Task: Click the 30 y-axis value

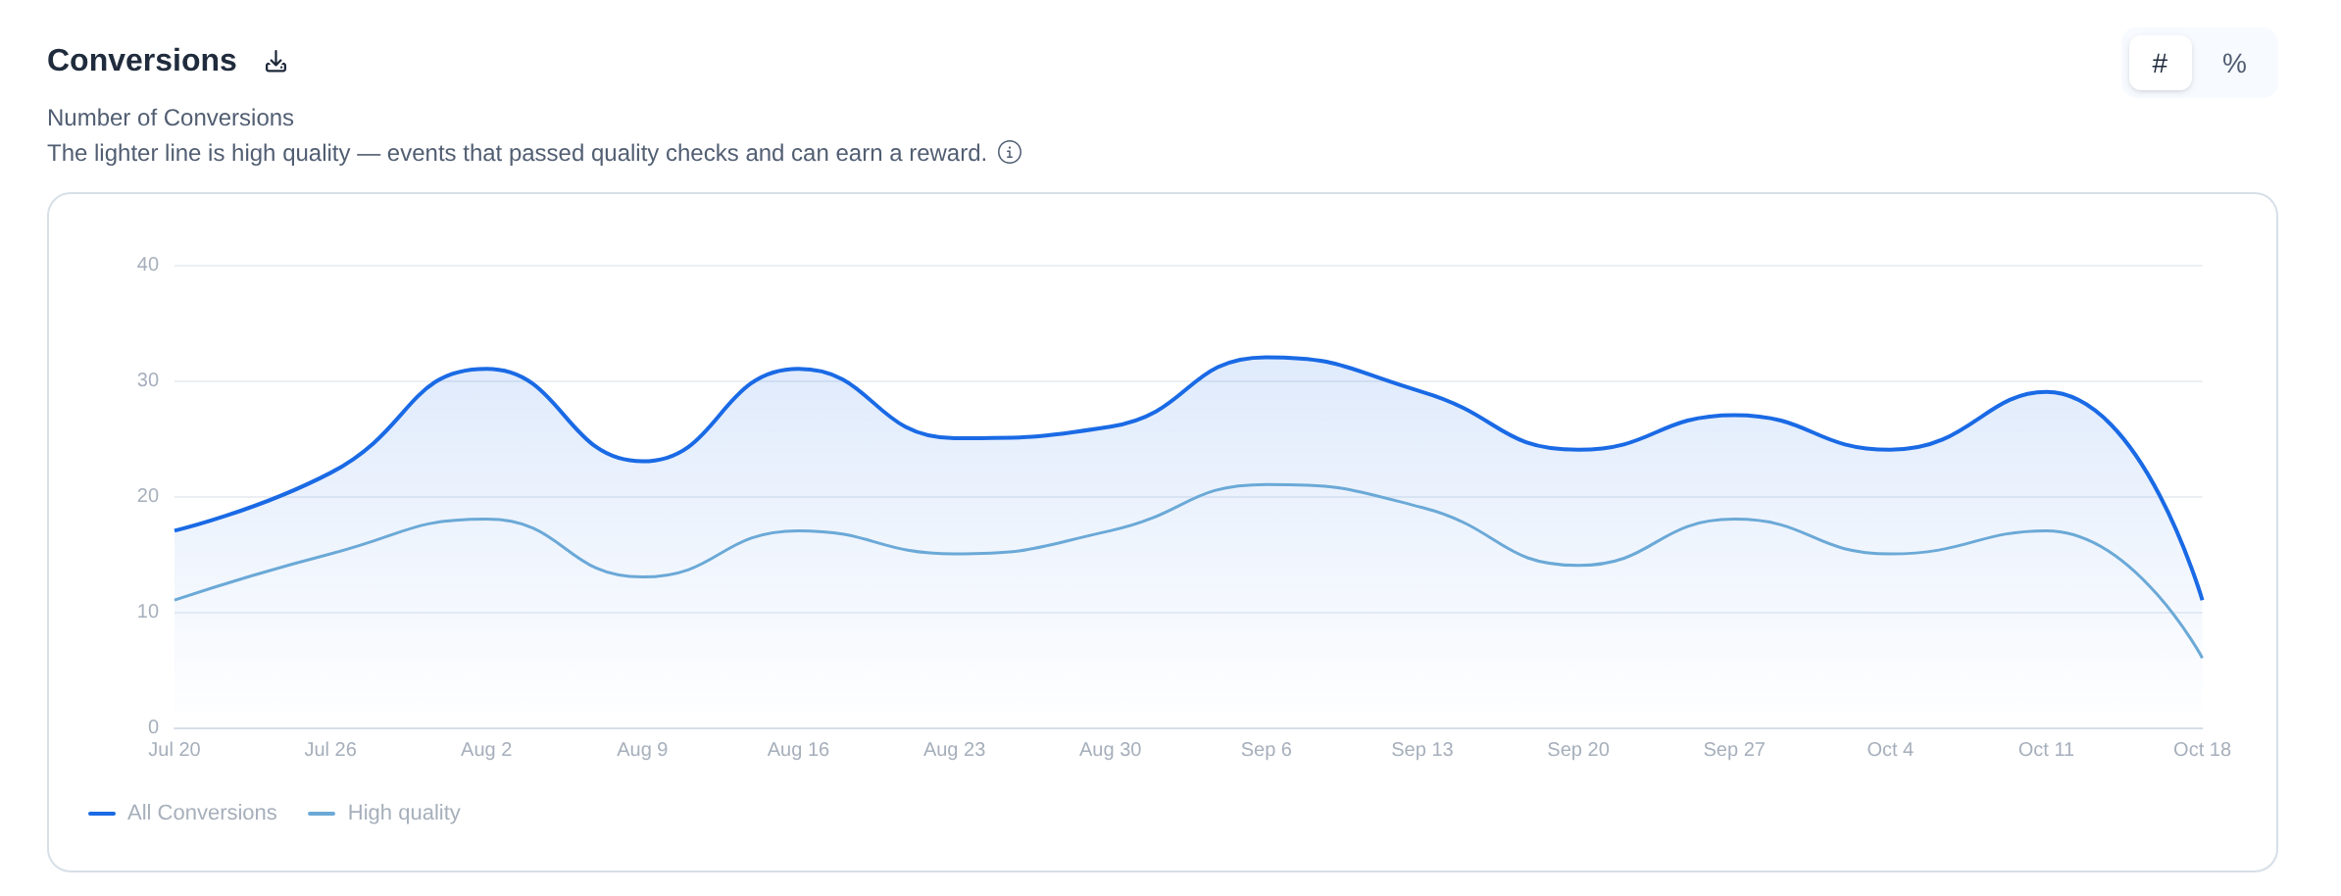Action: [x=148, y=380]
